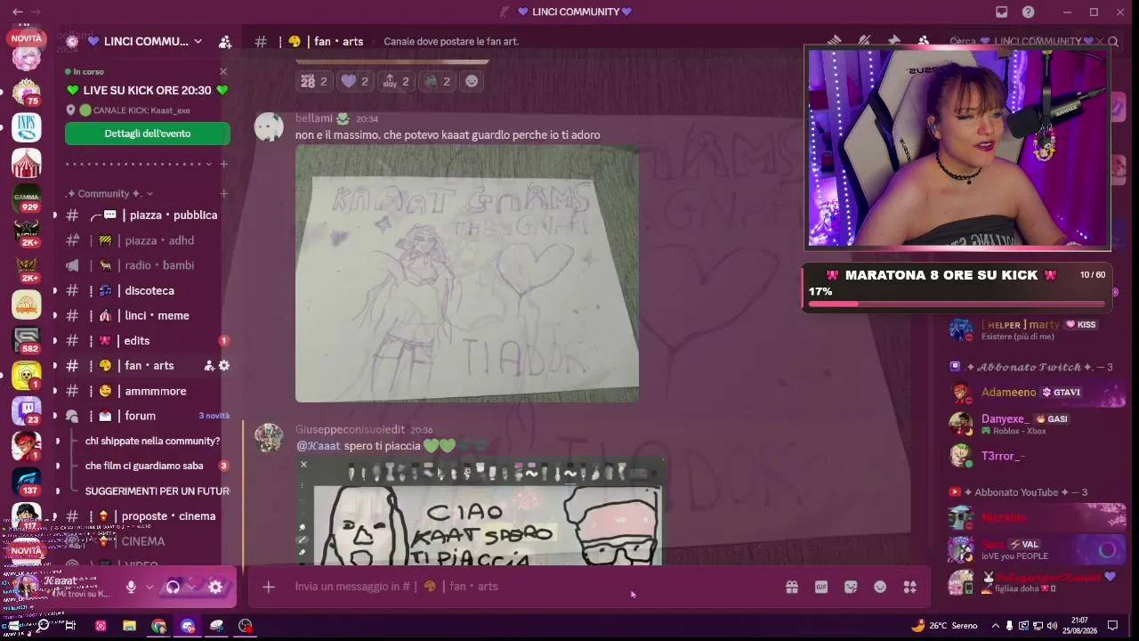Open Discord help icon in title bar
This screenshot has width=1139, height=641.
(x=1029, y=12)
